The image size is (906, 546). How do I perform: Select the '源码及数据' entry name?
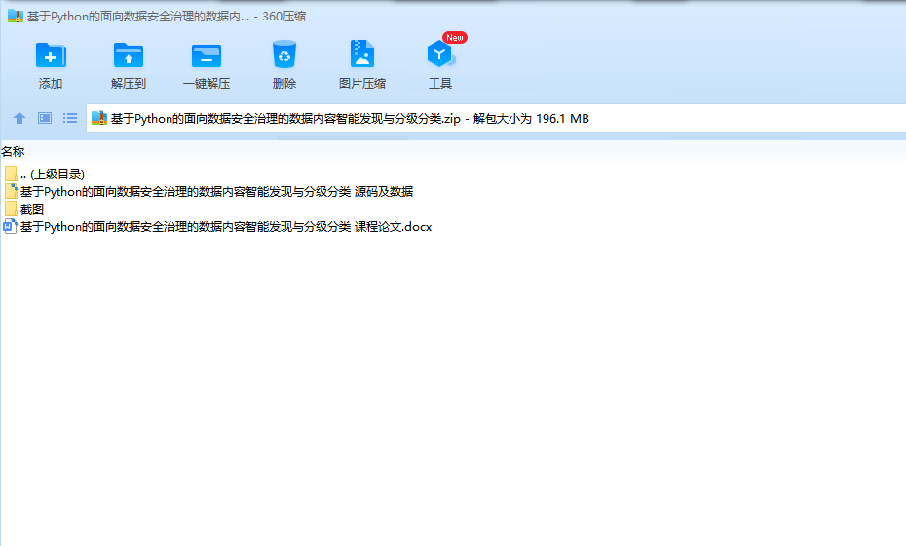pyautogui.click(x=216, y=191)
